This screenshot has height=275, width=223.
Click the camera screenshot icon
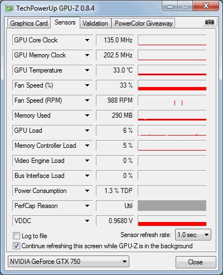click(210, 22)
